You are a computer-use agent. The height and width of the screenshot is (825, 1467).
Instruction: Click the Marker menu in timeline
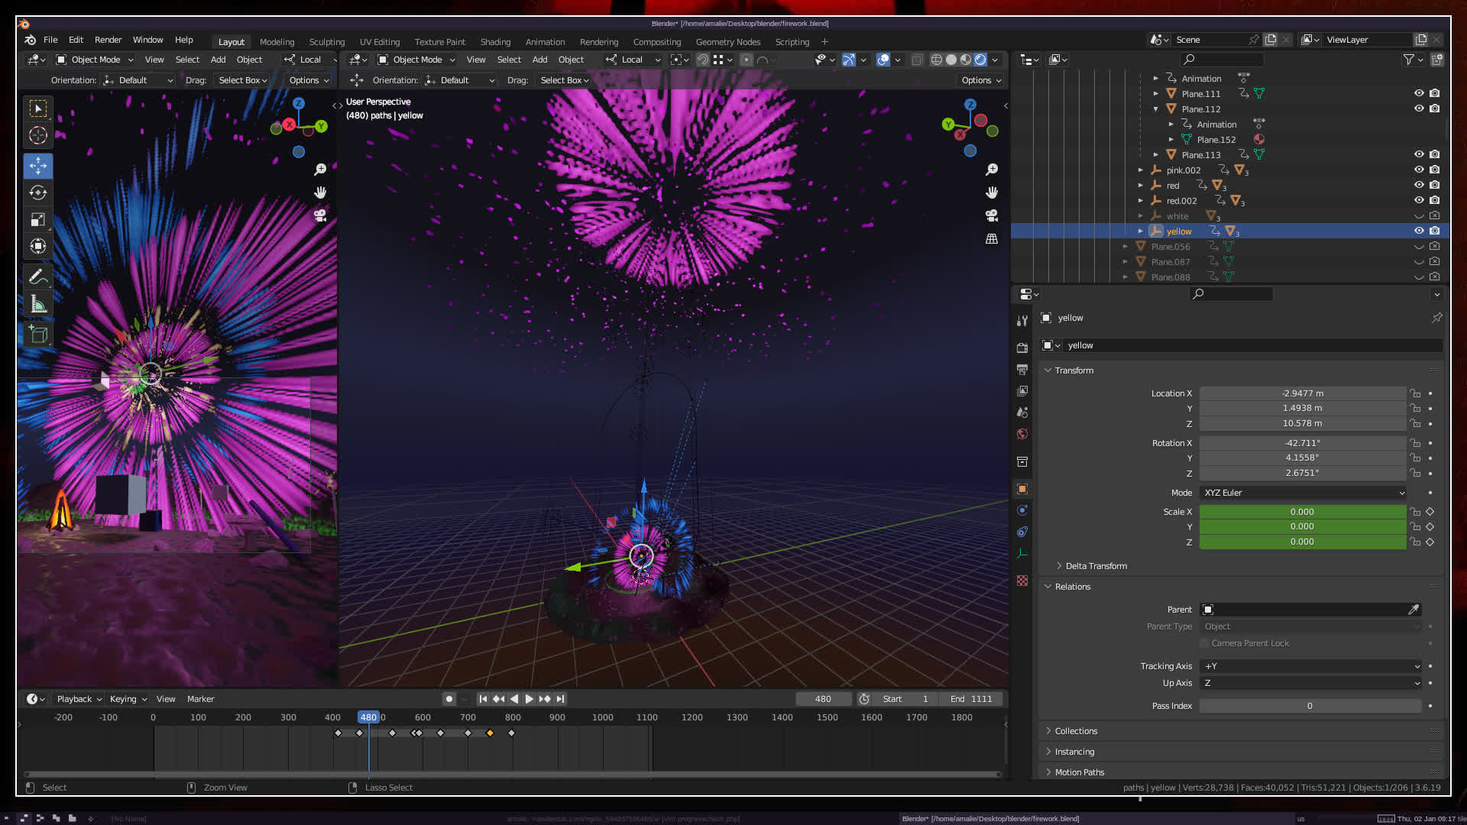[200, 699]
